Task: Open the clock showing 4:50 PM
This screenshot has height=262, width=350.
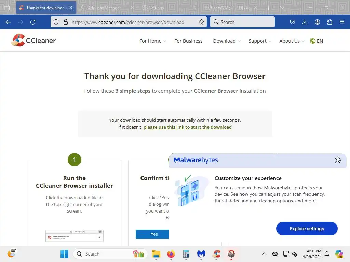Action: [x=312, y=254]
